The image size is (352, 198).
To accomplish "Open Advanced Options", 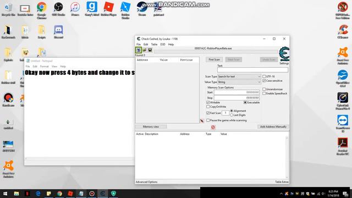I will (x=146, y=182).
